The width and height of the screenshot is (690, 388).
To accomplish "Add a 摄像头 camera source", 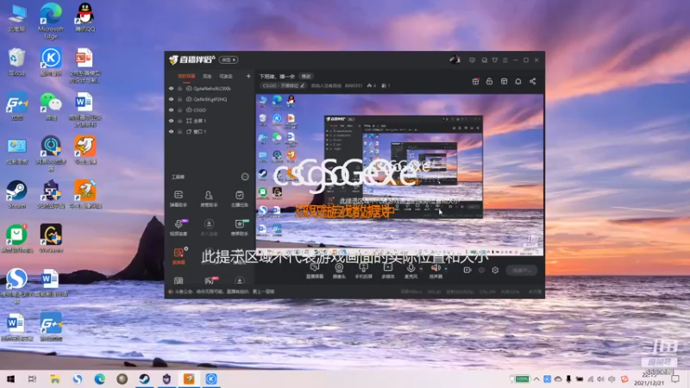I will pyautogui.click(x=339, y=271).
